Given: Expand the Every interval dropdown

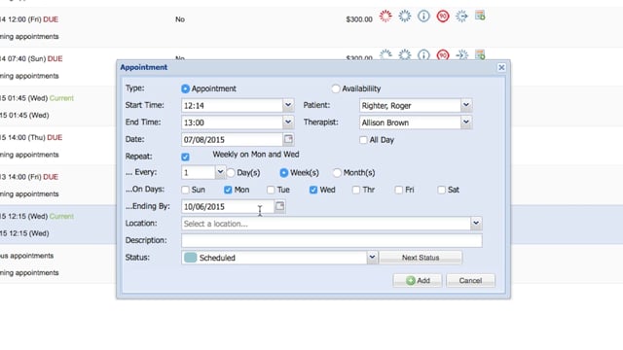Looking at the screenshot, I should pos(220,172).
